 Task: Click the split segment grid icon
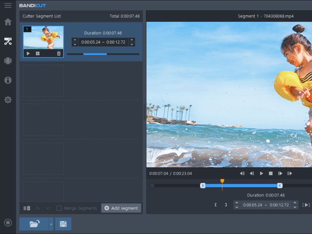(x=38, y=53)
